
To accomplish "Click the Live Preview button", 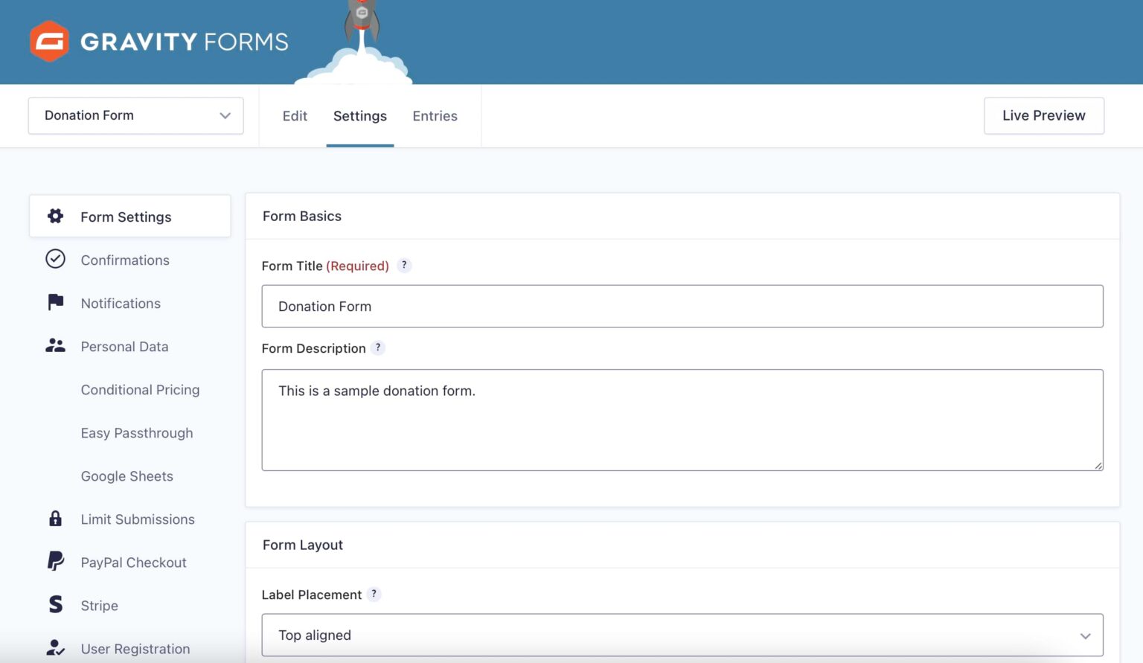I will pos(1043,115).
